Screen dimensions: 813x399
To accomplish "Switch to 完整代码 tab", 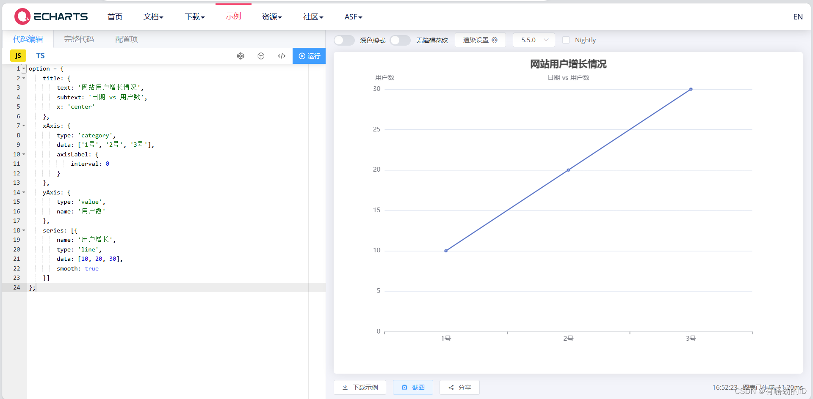I will click(x=79, y=39).
